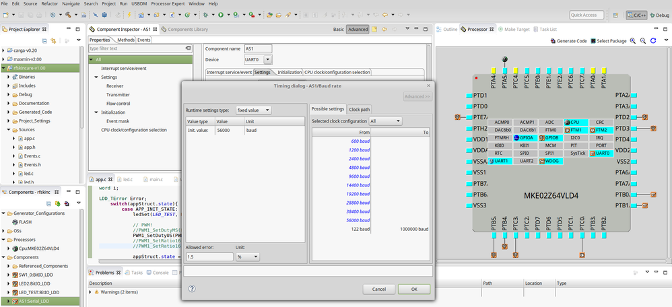Zoom in on the processor diagram

click(634, 41)
